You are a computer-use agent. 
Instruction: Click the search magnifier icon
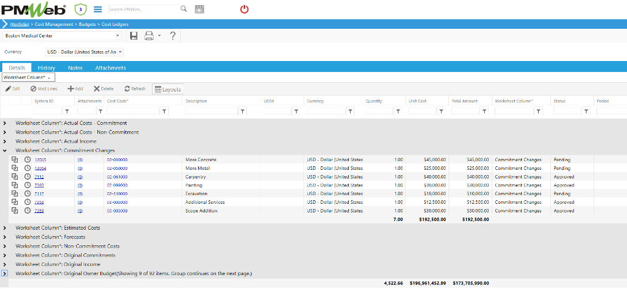coord(183,9)
